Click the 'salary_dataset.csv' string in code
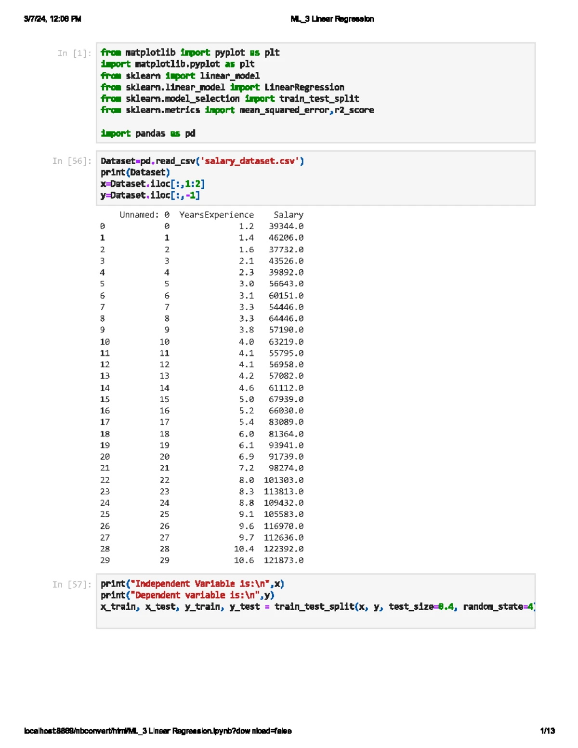The height and width of the screenshot is (748, 578). point(250,161)
